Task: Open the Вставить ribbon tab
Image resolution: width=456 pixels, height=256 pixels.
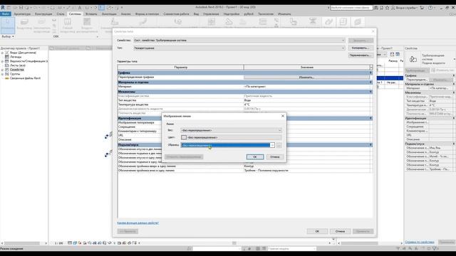Action: coord(91,14)
